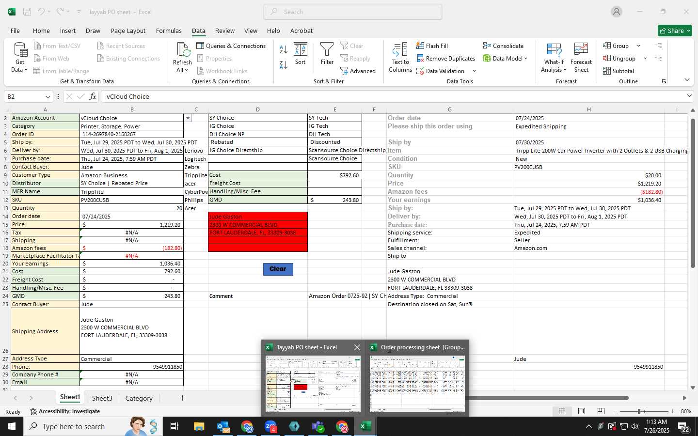Collapse the ribbon with the chevron
Viewport: 698px width, 436px height.
coord(687,80)
